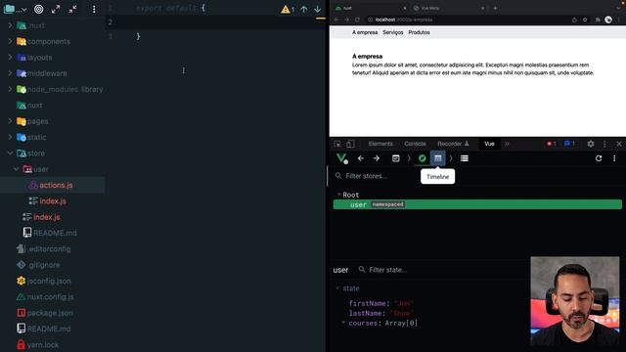Image resolution: width=626 pixels, height=352 pixels.
Task: Expand the components folder
Action: tap(10, 41)
